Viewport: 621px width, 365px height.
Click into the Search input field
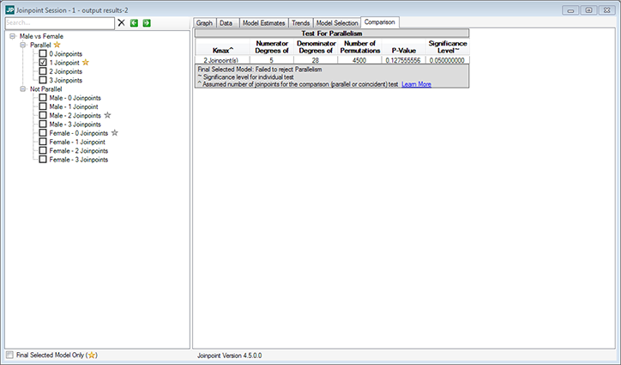(57, 22)
